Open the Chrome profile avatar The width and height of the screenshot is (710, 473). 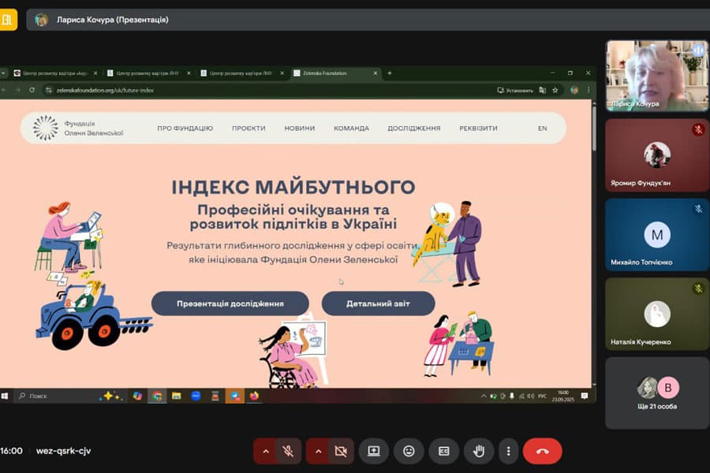click(x=574, y=90)
